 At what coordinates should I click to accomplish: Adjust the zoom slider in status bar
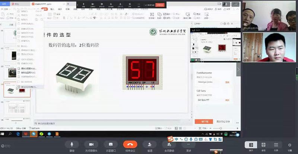221,128
